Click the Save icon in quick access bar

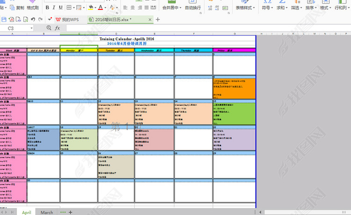[x=4, y=20]
